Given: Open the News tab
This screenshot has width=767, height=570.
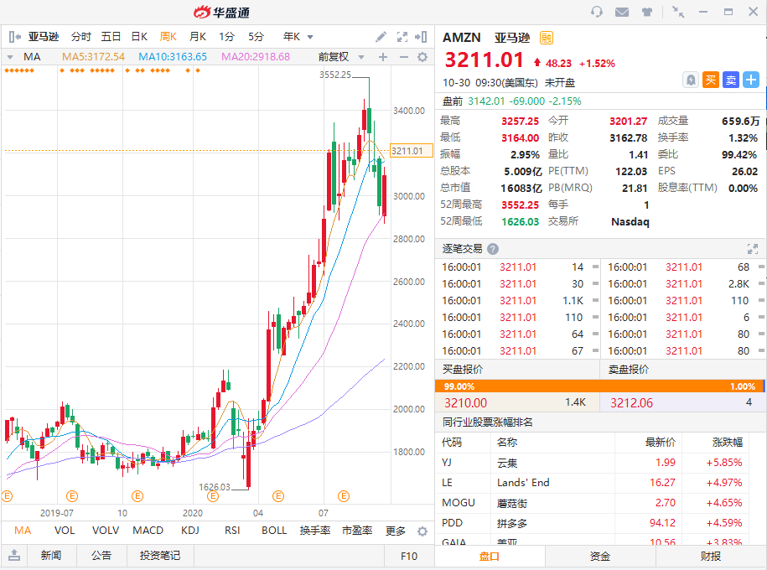Looking at the screenshot, I should click(51, 555).
